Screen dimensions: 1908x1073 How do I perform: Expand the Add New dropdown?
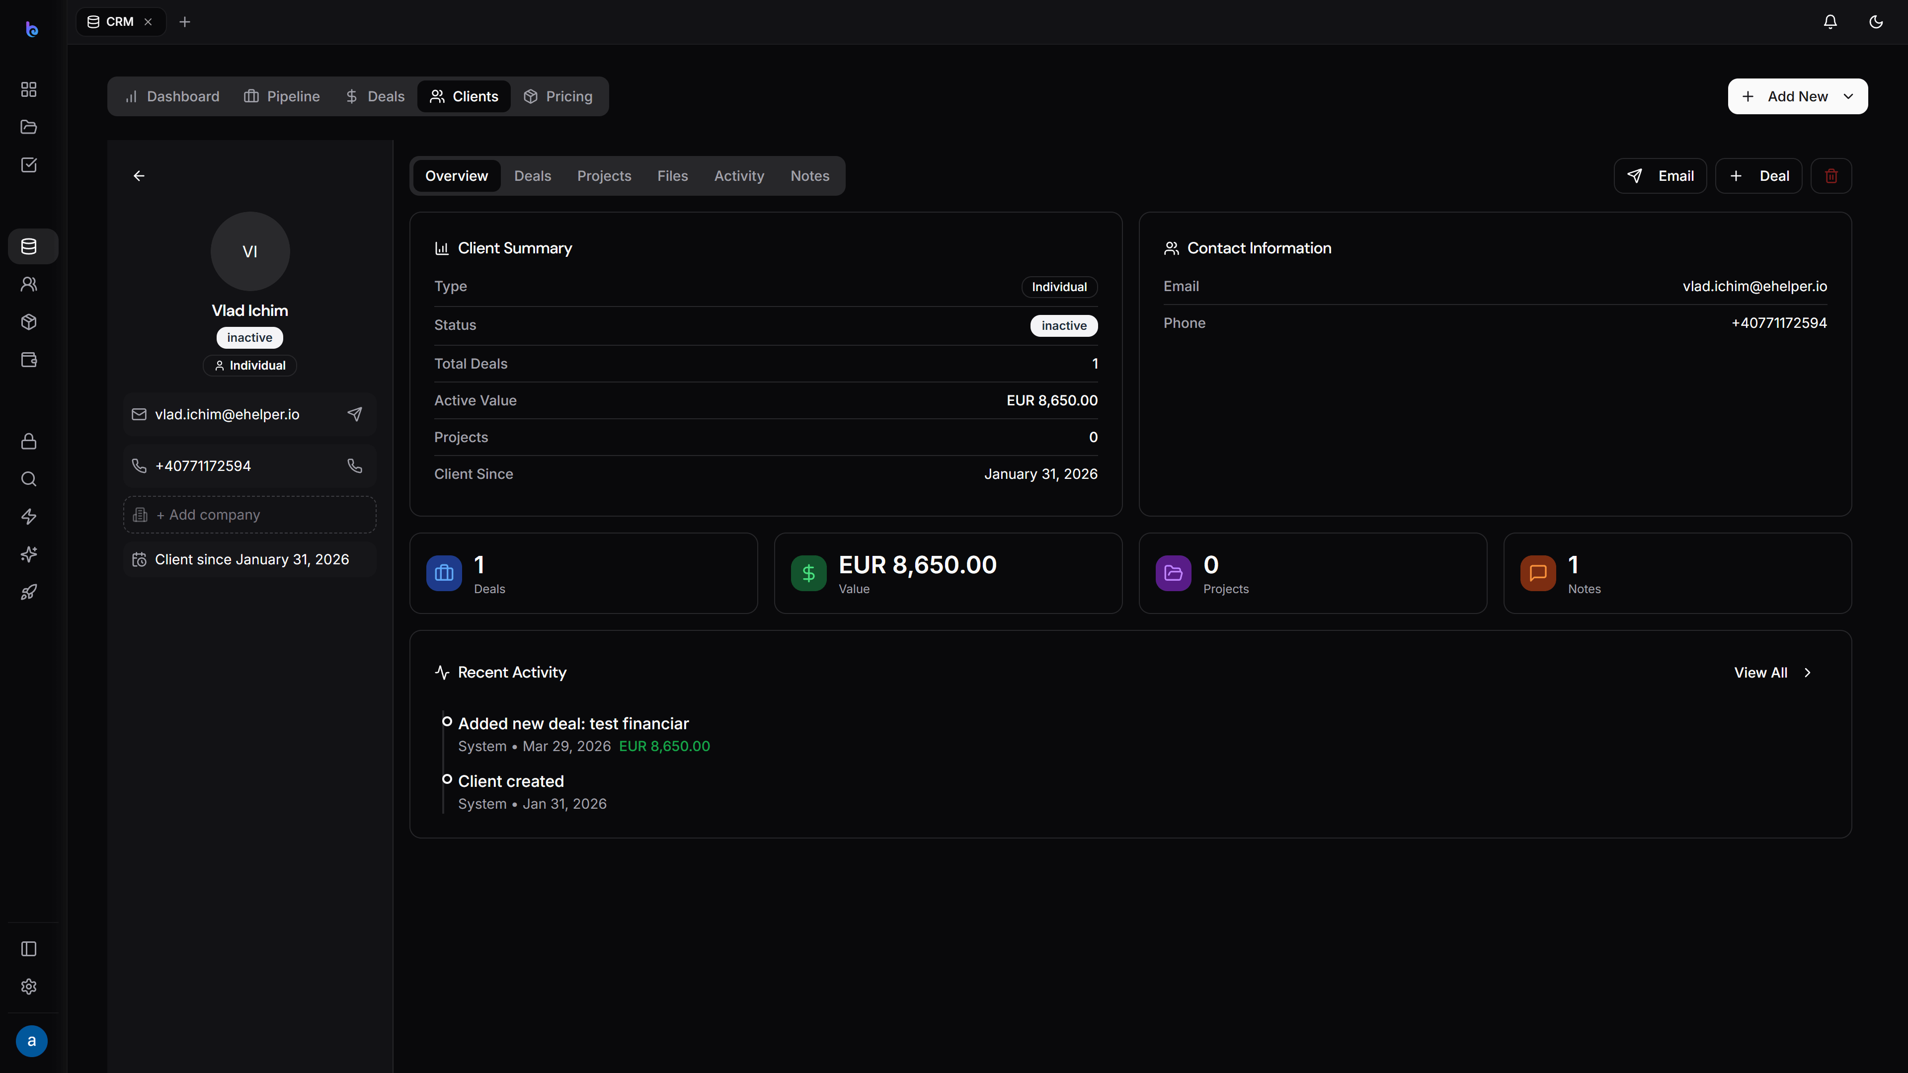(1798, 96)
